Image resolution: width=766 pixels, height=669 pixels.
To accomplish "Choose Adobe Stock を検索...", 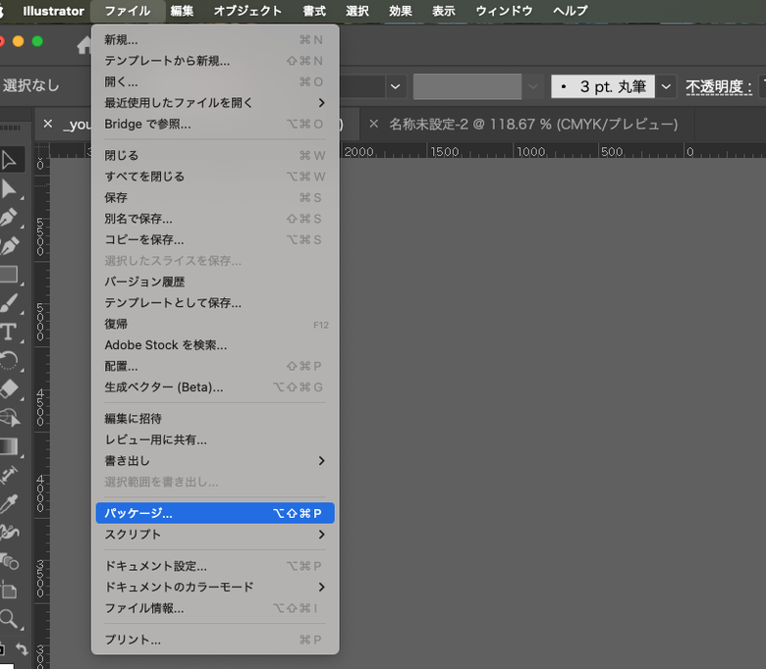I will (x=215, y=345).
